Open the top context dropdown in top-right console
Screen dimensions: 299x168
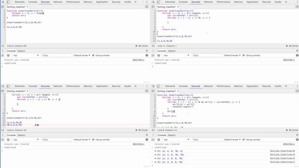pyautogui.click(x=176, y=55)
